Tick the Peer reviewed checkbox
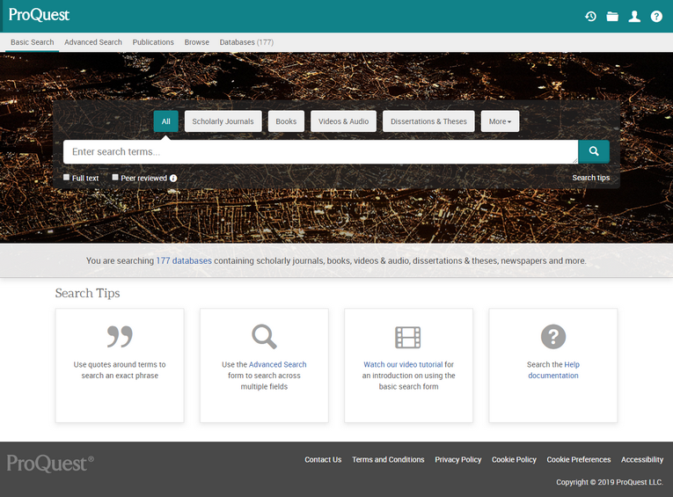This screenshot has height=497, width=673. (x=115, y=178)
